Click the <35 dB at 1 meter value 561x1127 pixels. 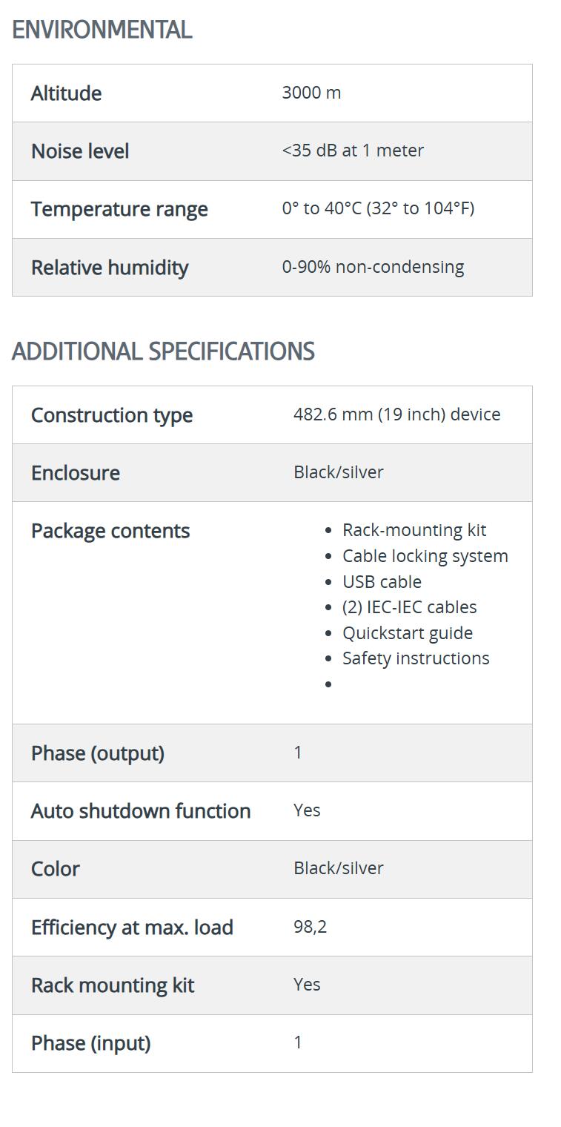[353, 151]
